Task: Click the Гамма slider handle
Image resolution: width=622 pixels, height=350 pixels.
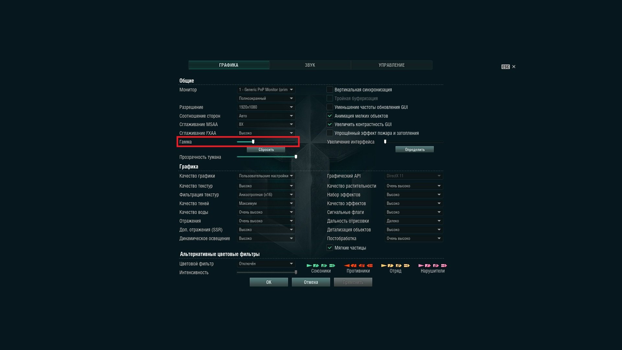Action: pos(253,142)
